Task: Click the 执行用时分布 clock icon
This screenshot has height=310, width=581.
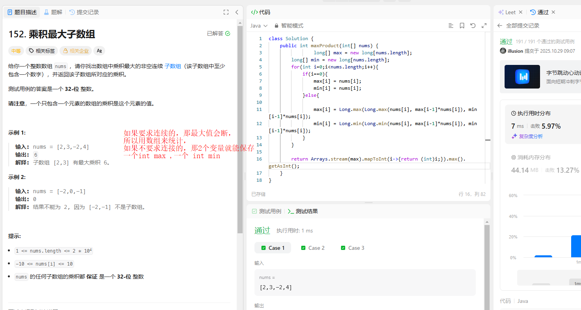Action: [514, 113]
